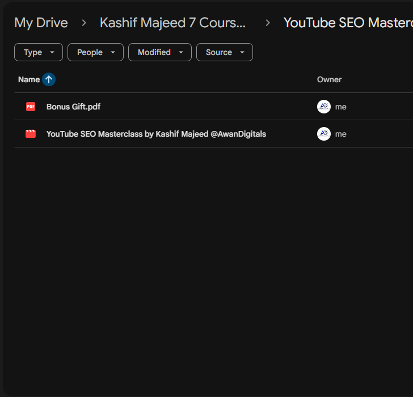Click owner 'me' text for Bonus Gift.pdf
Image resolution: width=413 pixels, height=397 pixels.
point(340,107)
